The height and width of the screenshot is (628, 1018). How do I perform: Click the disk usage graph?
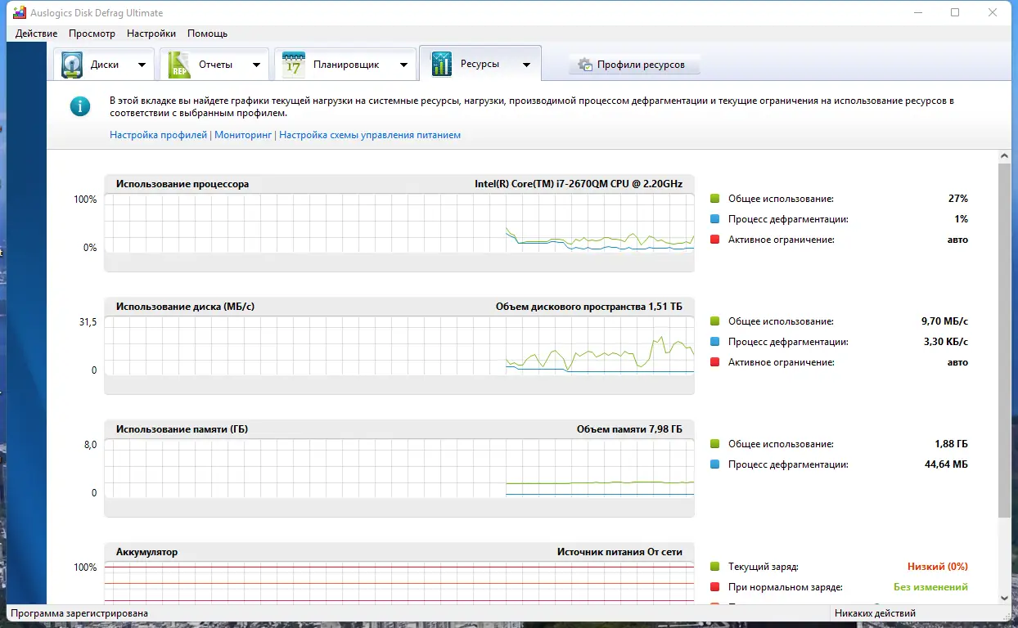[x=399, y=346]
